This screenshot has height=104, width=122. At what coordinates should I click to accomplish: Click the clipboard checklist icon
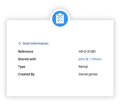click(x=60, y=18)
